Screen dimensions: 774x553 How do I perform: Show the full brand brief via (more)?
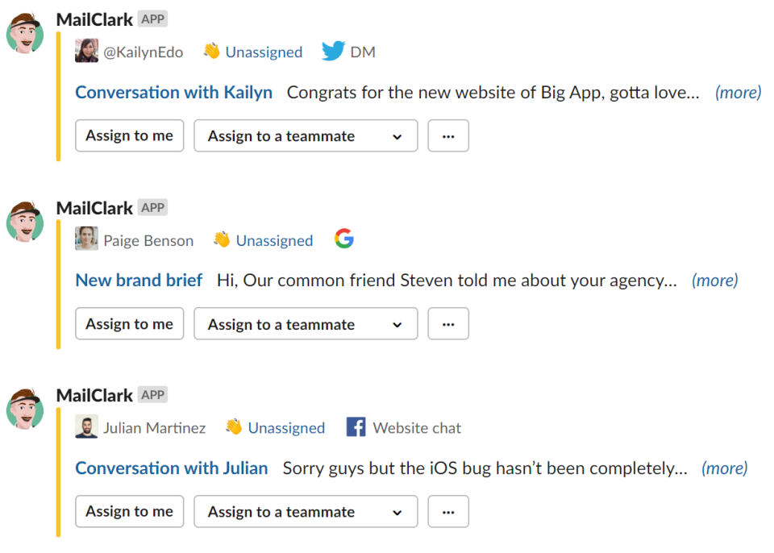pos(714,280)
